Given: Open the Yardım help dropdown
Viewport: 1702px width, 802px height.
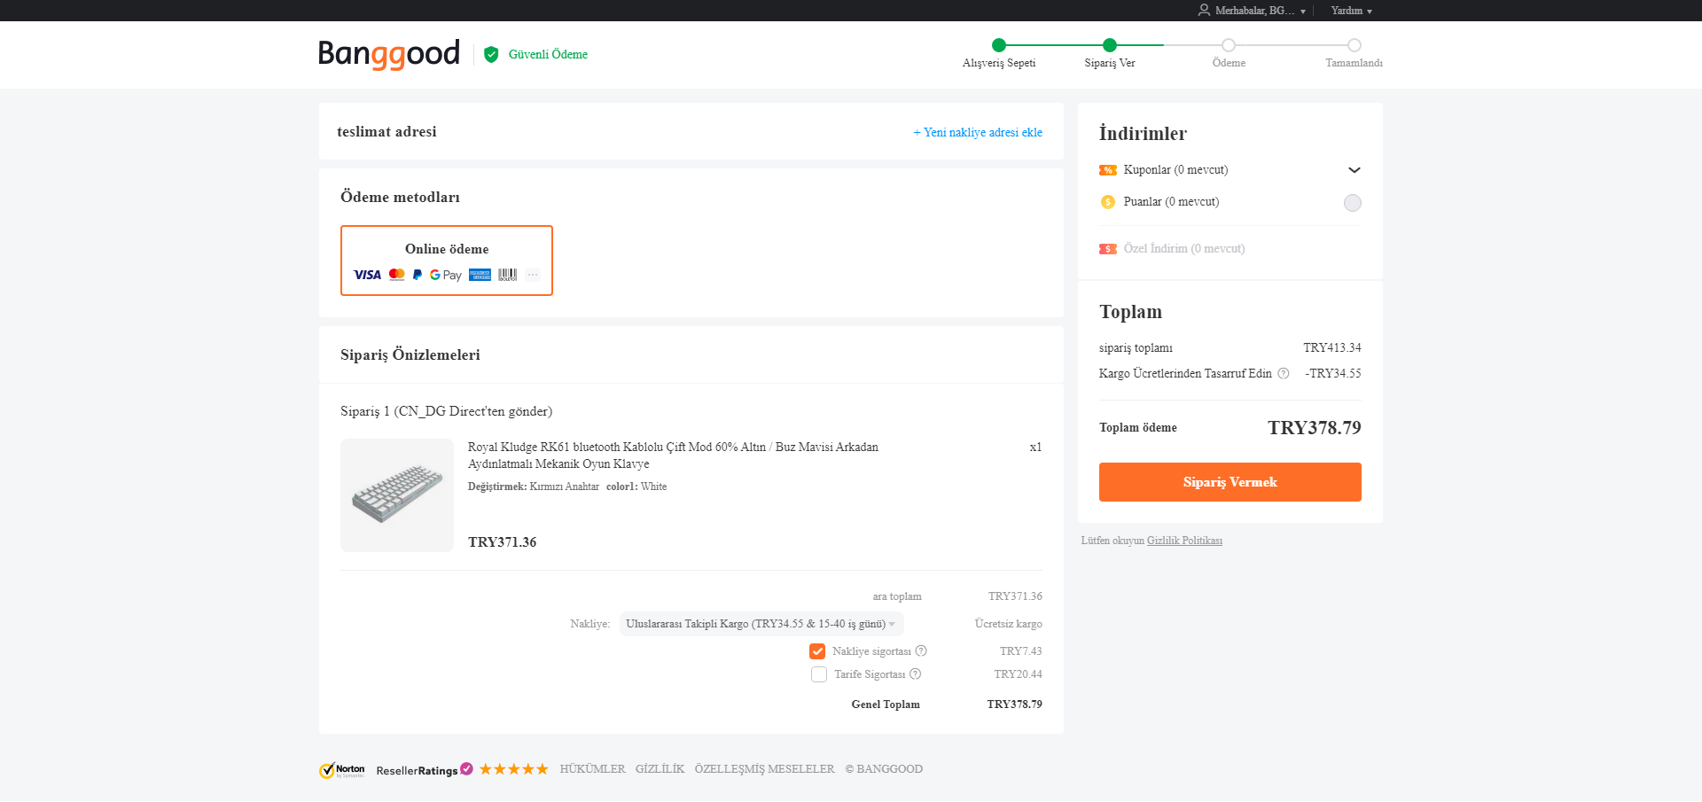Looking at the screenshot, I should (1351, 11).
